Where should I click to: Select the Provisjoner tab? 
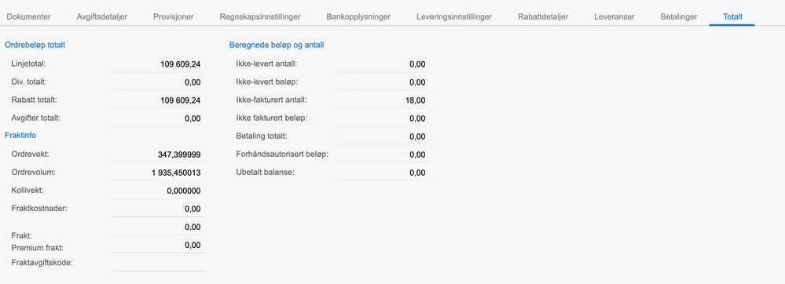(x=173, y=16)
